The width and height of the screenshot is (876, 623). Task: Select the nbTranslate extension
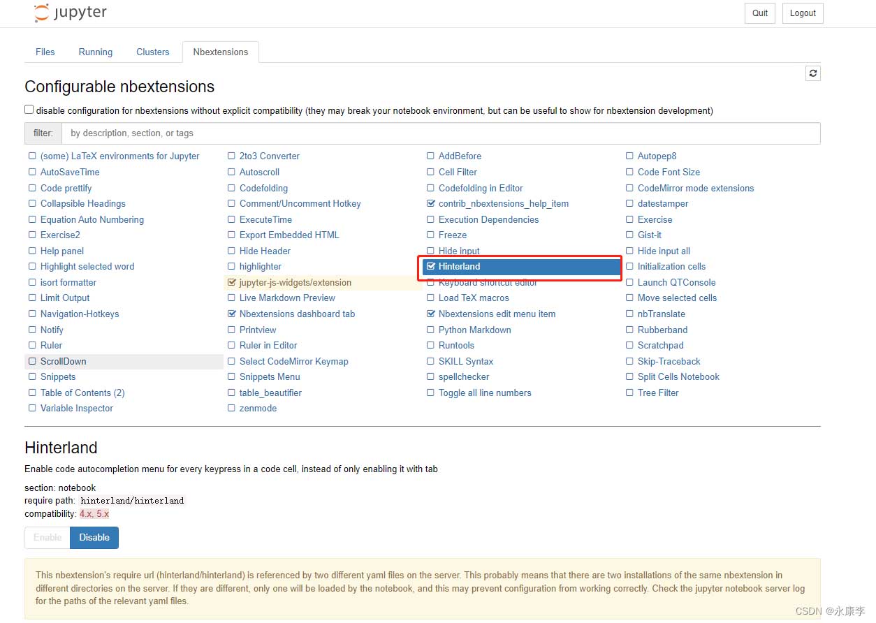coord(661,314)
